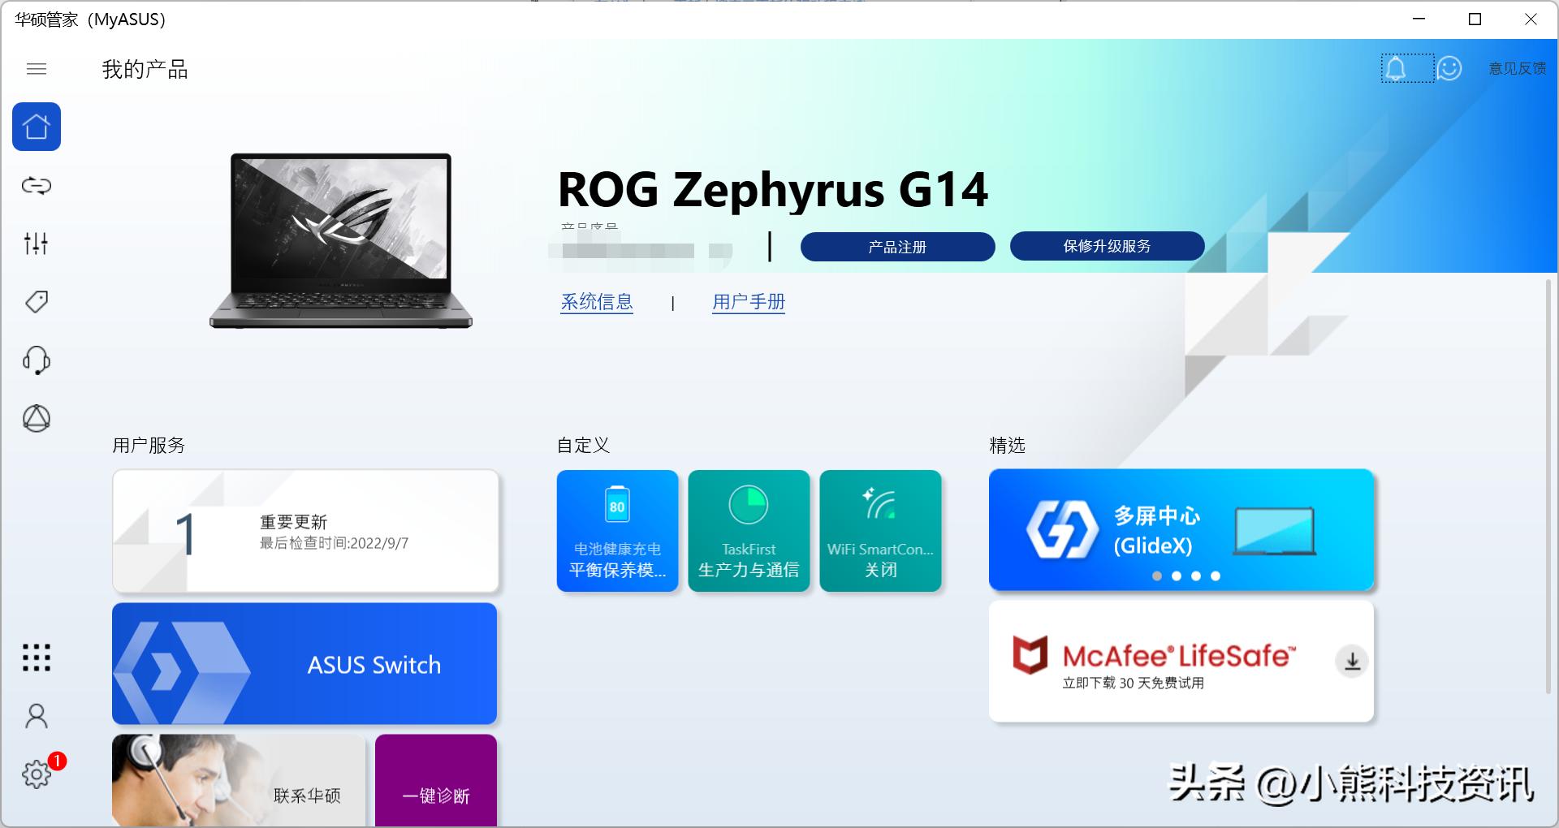The width and height of the screenshot is (1559, 828).
Task: Open the 用户手册 user manual link
Action: coord(748,302)
